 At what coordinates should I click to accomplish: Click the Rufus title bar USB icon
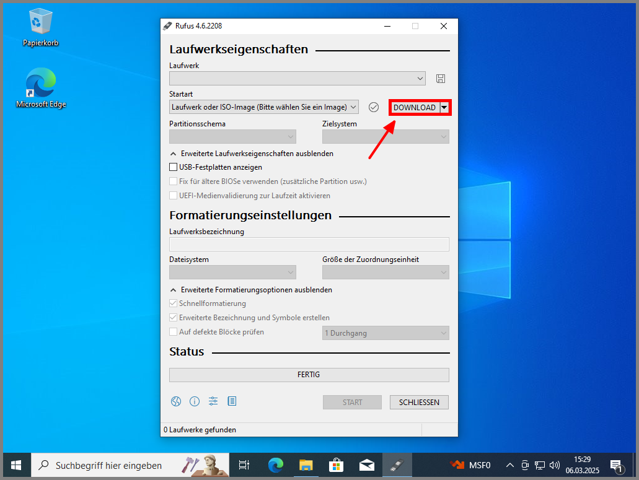167,26
